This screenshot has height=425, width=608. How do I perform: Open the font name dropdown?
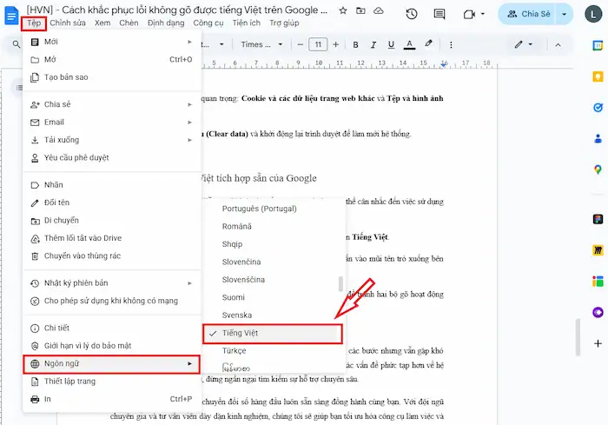(261, 44)
